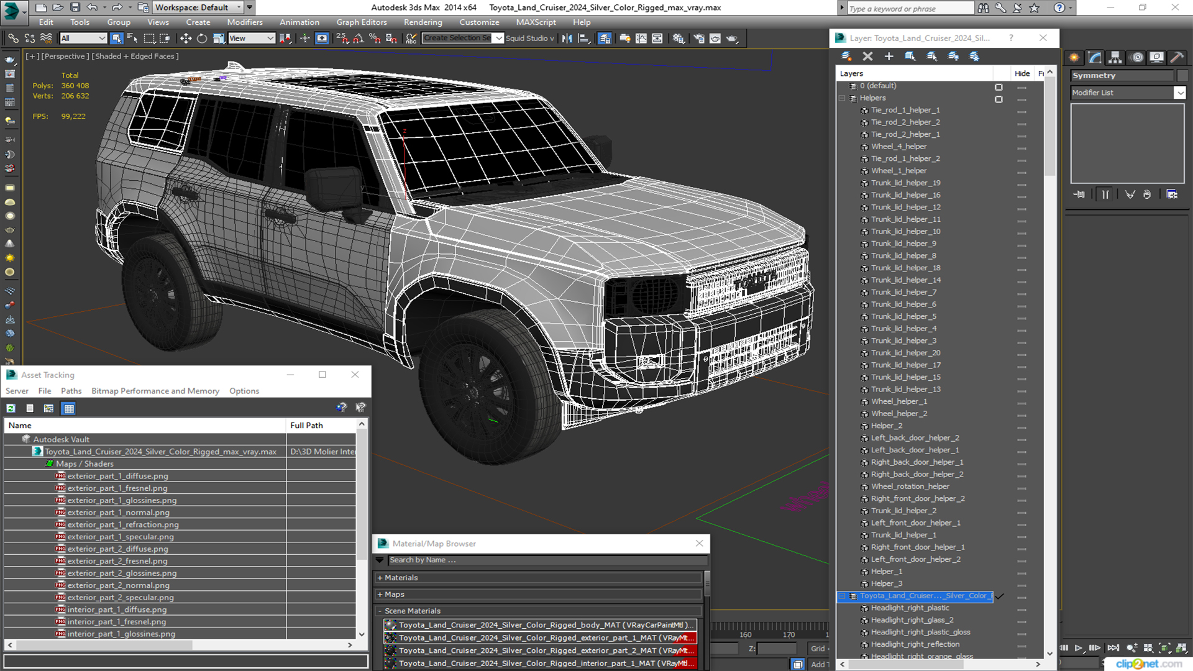Screen dimensions: 1193x671
Task: Open Bitmap Performance and Memory menu
Action: 155,391
